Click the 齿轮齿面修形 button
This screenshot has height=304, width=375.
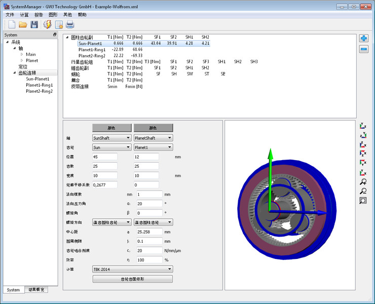132,279
